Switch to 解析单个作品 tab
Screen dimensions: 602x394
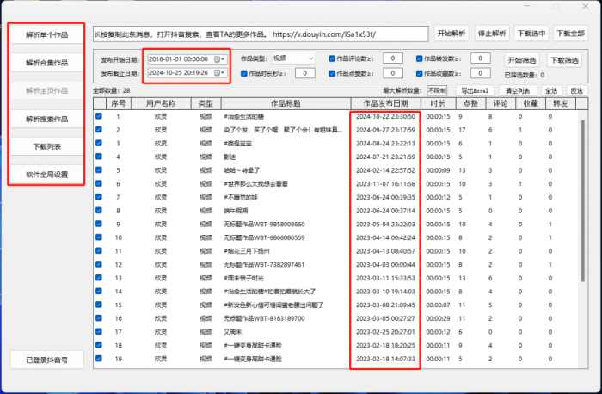coord(47,36)
